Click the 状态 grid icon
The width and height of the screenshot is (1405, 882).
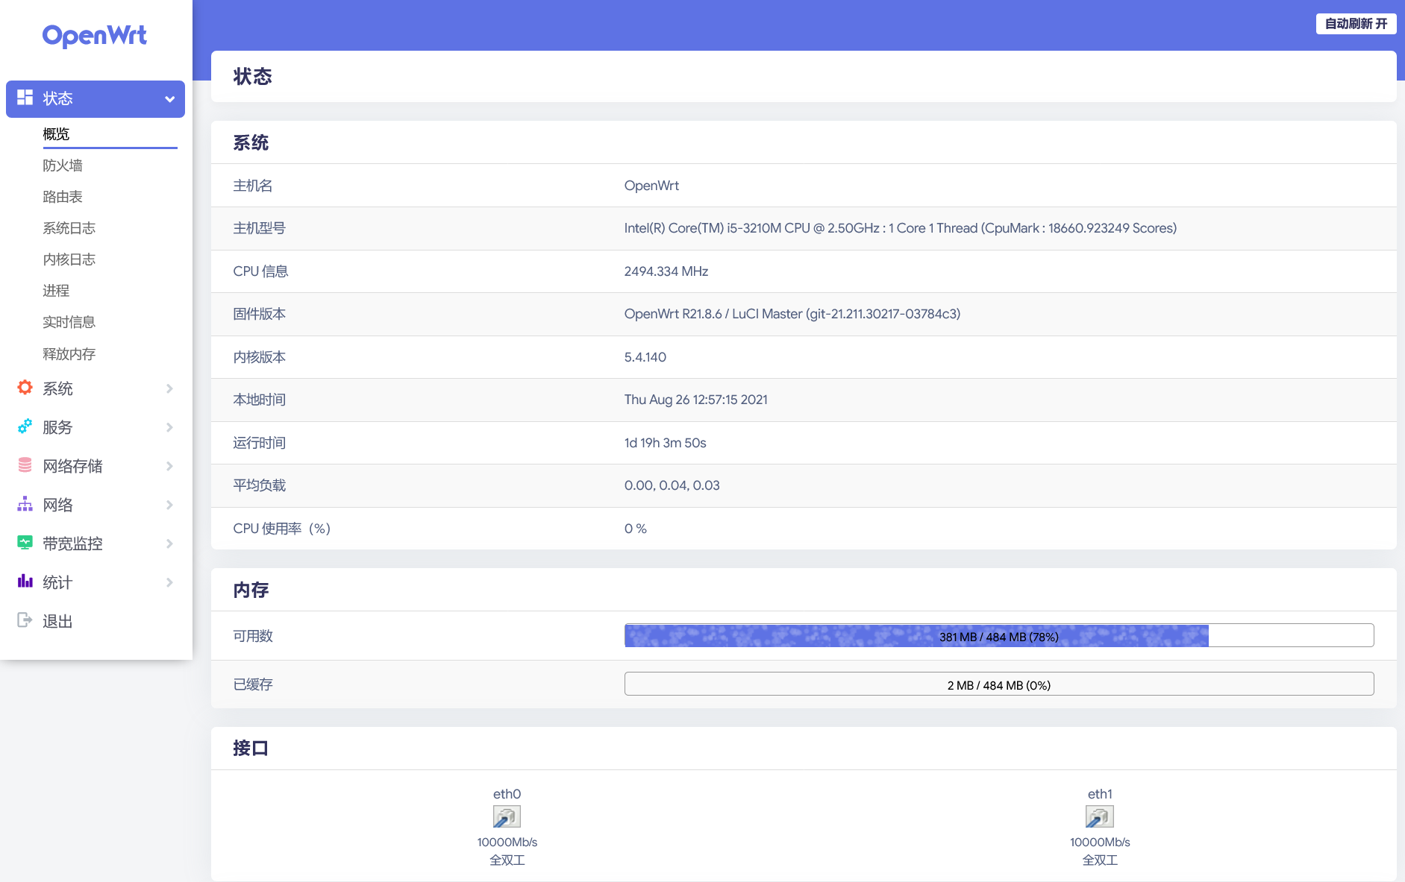pos(25,98)
